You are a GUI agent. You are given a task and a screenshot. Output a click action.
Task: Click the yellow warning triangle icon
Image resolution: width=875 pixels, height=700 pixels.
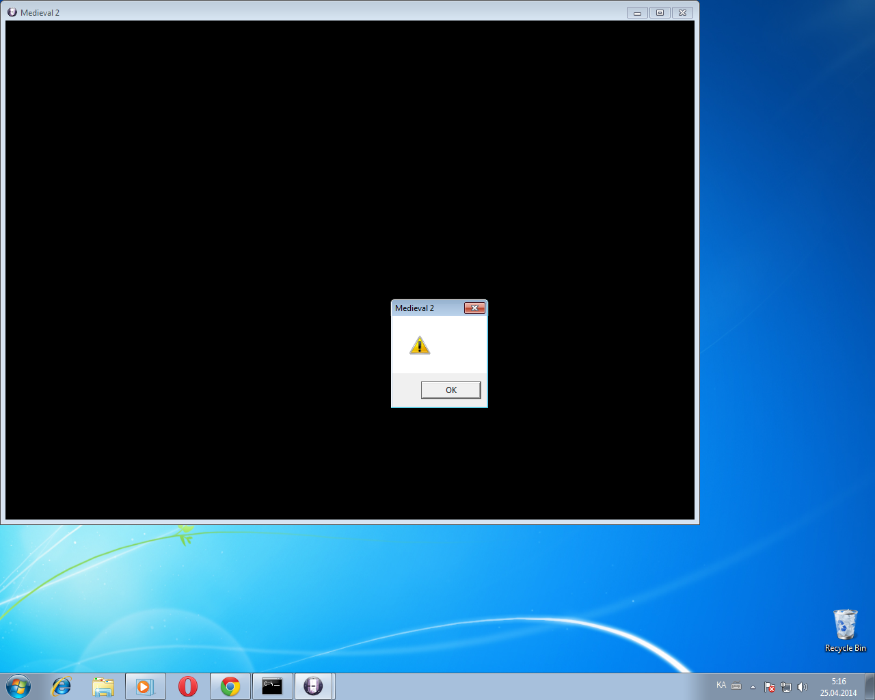click(420, 346)
